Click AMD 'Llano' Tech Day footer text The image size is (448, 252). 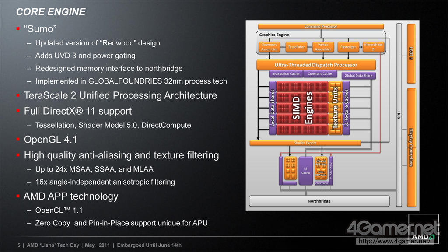coord(53,245)
